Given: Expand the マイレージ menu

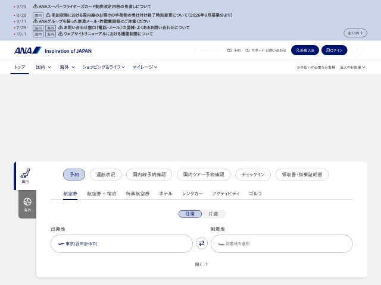Looking at the screenshot, I should click(145, 67).
